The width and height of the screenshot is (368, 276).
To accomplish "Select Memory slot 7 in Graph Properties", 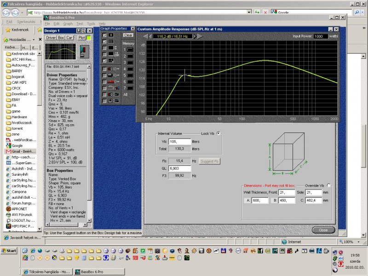I will point(129,88).
